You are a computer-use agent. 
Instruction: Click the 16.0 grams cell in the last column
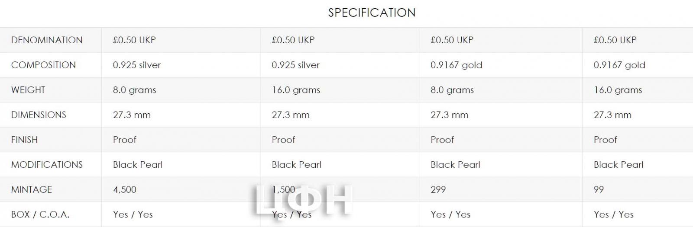[618, 90]
